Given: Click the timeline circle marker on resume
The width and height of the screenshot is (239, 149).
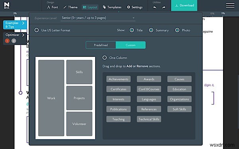Looking at the screenshot, I should click(21, 93).
